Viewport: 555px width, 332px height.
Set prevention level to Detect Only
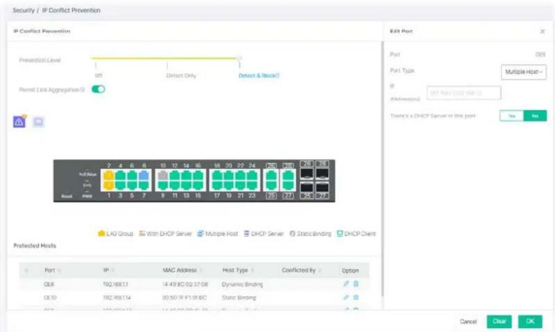pyautogui.click(x=181, y=76)
